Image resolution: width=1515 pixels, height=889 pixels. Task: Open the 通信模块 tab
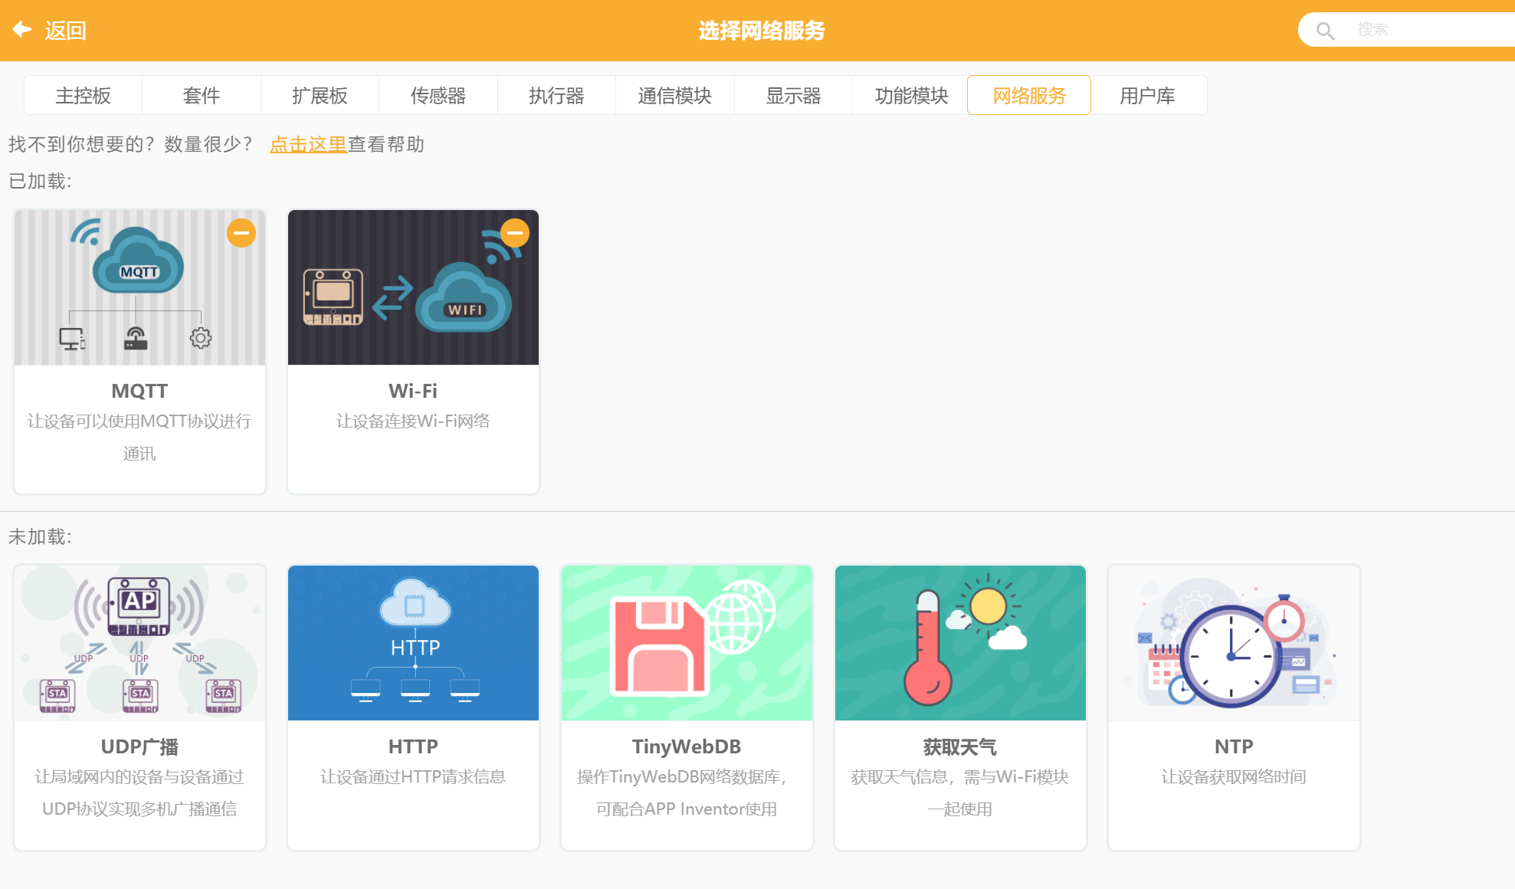click(x=674, y=96)
